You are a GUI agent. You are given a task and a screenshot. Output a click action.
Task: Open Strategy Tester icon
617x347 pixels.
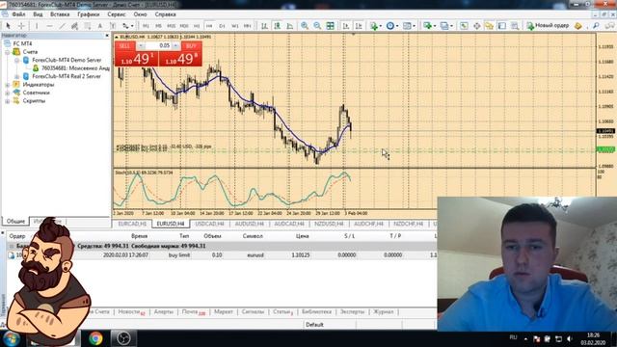[x=515, y=26]
